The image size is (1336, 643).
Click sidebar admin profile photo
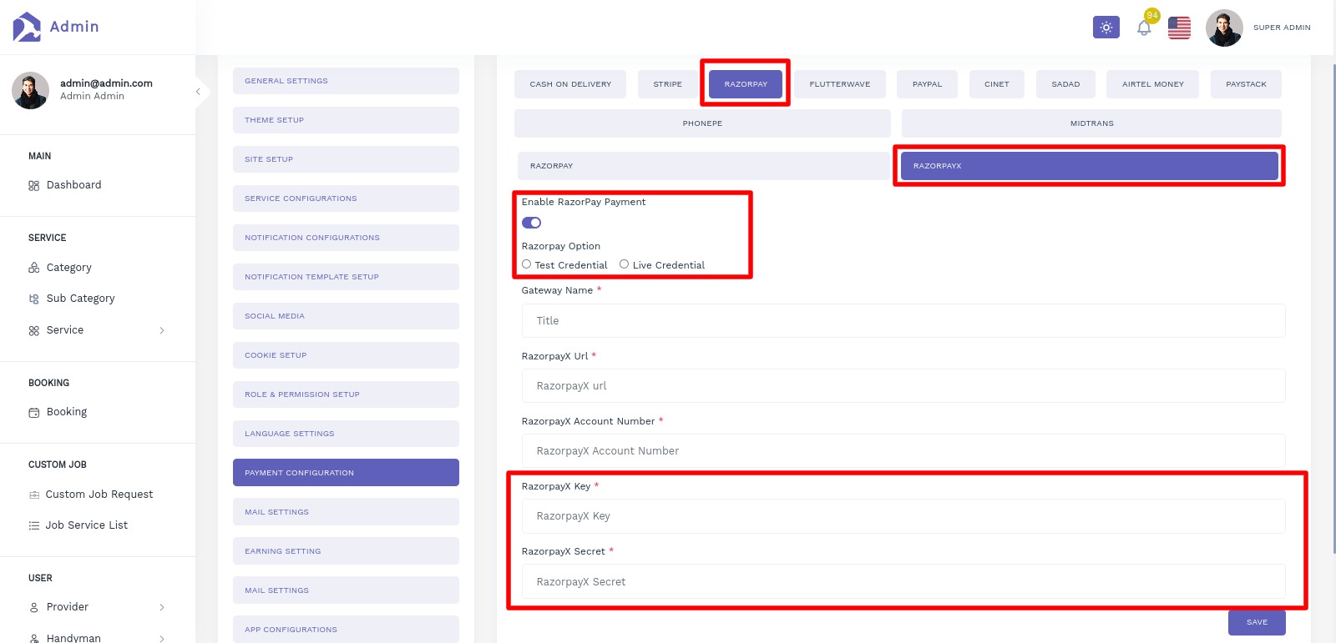point(30,90)
